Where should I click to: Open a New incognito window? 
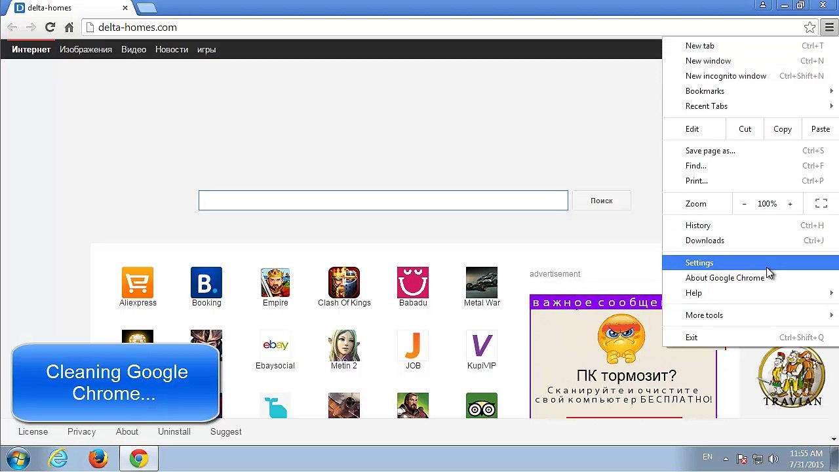pos(751,76)
